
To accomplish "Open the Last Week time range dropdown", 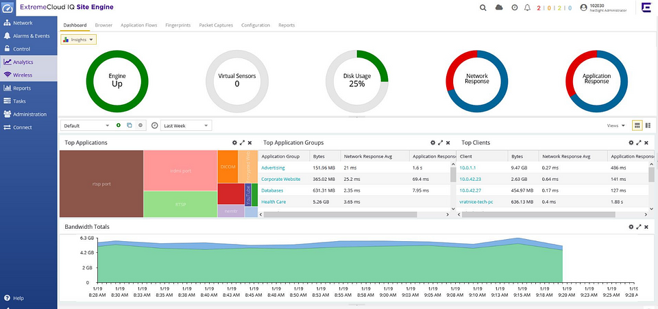I will click(186, 125).
